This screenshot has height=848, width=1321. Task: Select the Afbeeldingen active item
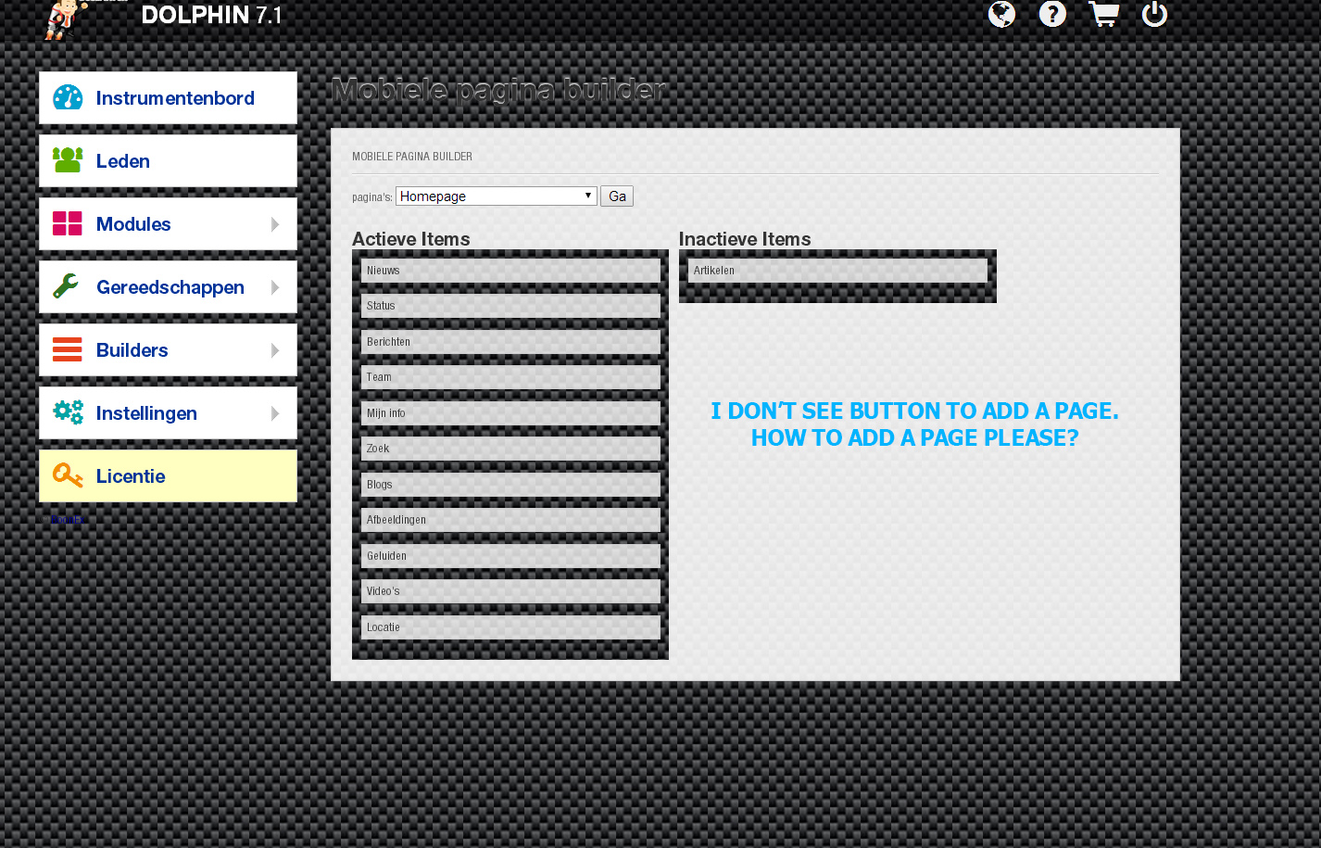coord(510,520)
